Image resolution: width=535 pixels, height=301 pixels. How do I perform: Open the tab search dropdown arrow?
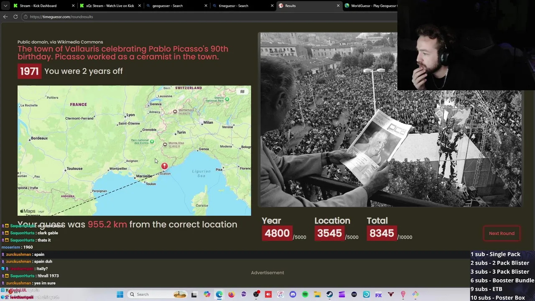[x=5, y=6]
